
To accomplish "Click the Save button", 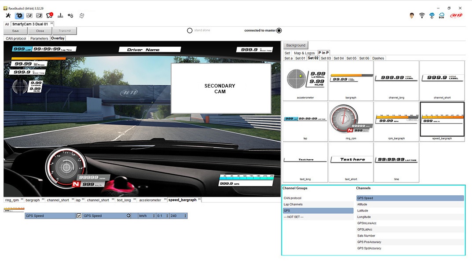I will click(x=15, y=31).
